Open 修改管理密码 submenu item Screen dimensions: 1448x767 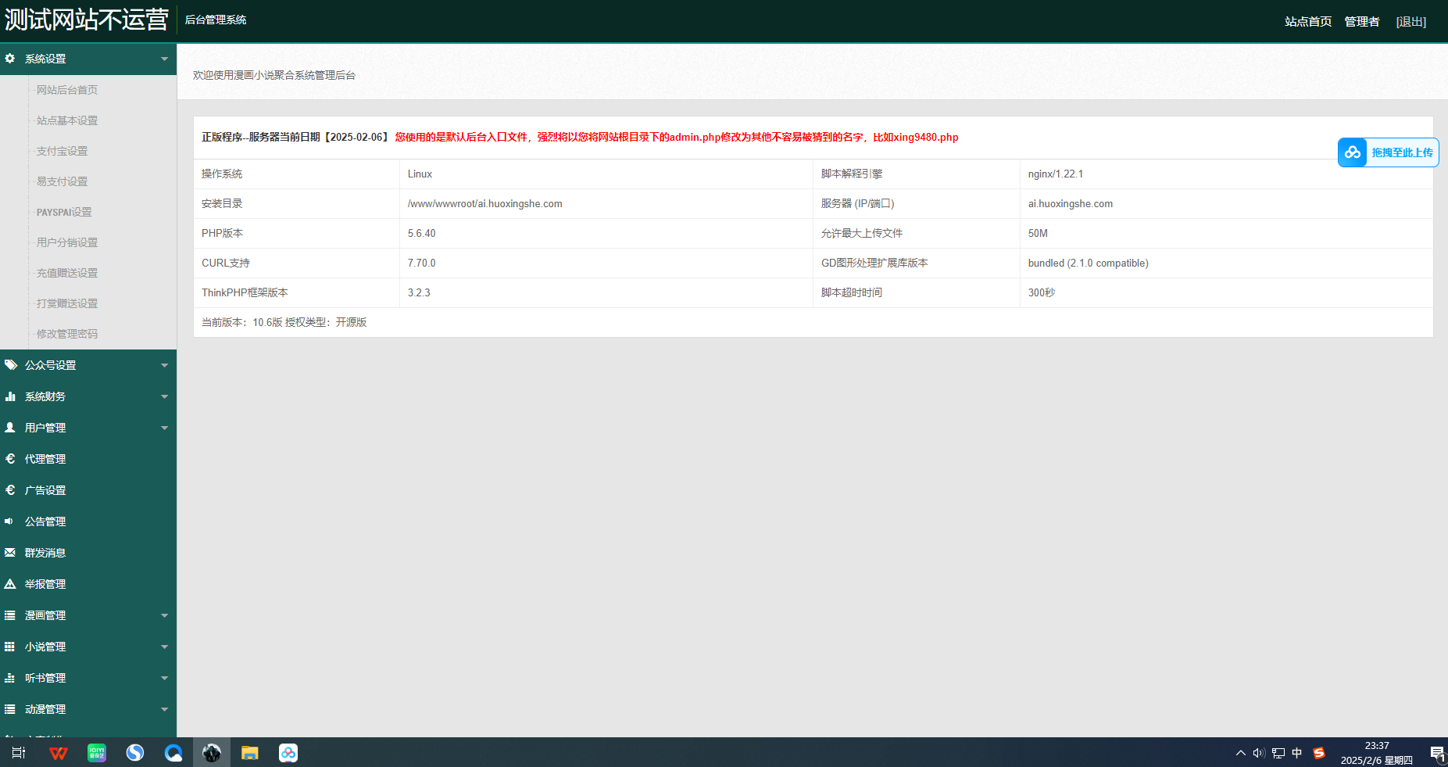(x=67, y=334)
